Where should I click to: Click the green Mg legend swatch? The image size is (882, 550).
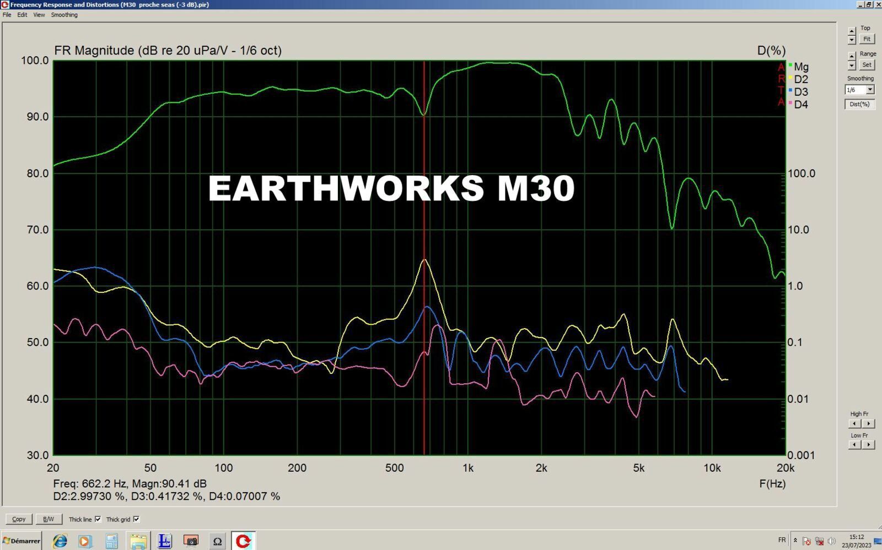(790, 66)
